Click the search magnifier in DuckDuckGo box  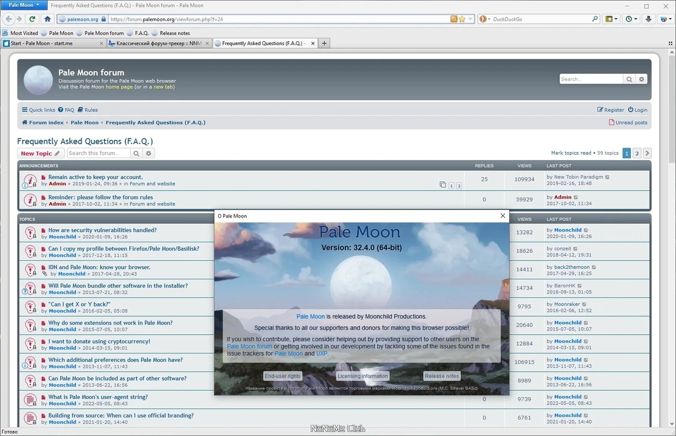point(595,19)
